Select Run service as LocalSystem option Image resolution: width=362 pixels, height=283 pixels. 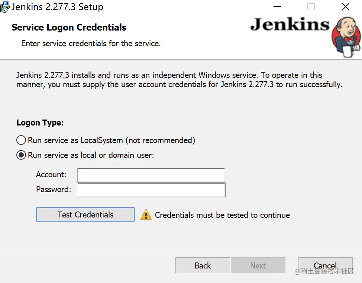21,140
